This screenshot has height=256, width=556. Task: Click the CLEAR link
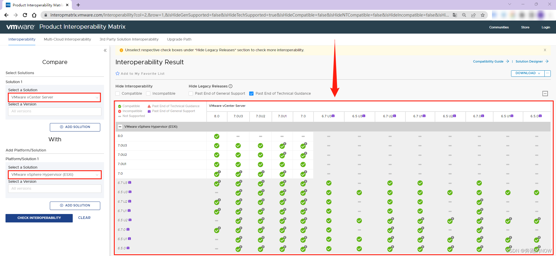(x=84, y=218)
